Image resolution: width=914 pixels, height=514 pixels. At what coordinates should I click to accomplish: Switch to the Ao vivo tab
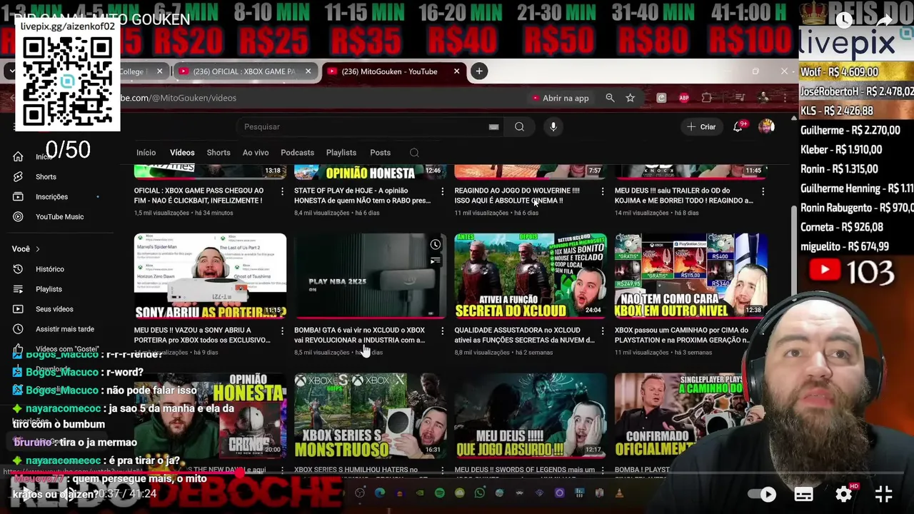click(x=256, y=153)
